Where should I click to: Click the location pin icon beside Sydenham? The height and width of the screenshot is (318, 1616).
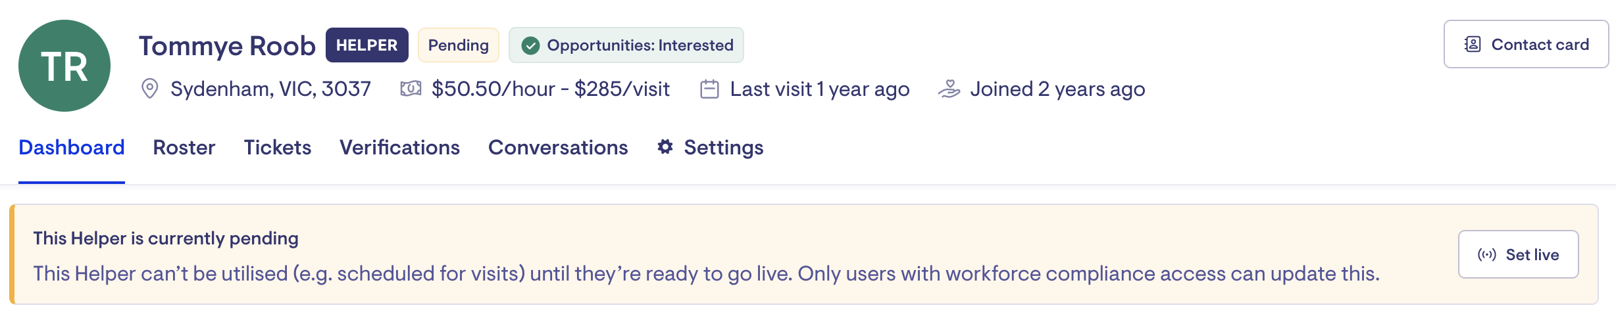point(150,89)
